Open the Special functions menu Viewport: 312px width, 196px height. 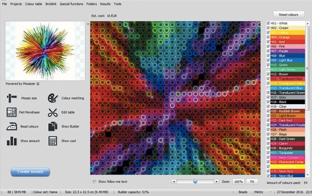pyautogui.click(x=71, y=4)
